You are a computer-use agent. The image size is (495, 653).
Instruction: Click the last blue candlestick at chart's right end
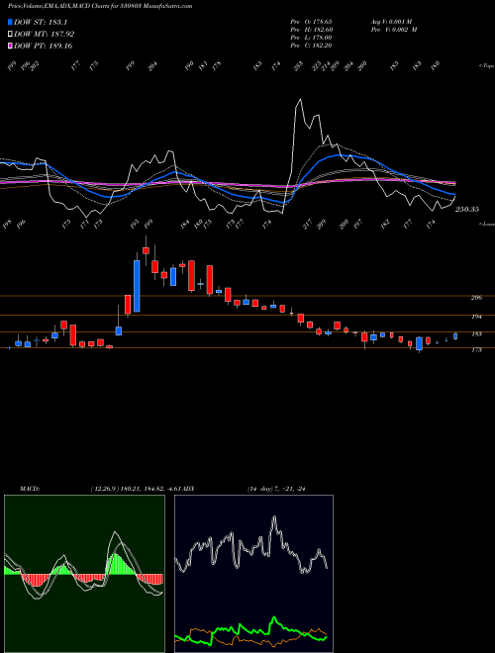point(455,336)
